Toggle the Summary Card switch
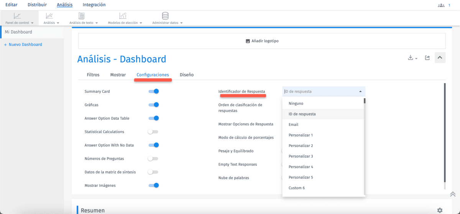 (x=154, y=91)
